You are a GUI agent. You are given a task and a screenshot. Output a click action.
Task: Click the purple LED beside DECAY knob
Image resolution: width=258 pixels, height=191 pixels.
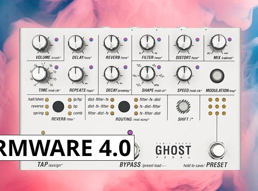pos(126,67)
